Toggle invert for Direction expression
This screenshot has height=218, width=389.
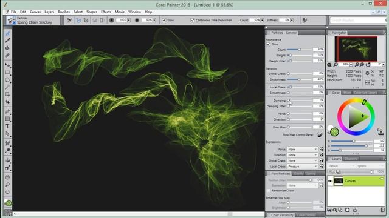click(x=322, y=155)
